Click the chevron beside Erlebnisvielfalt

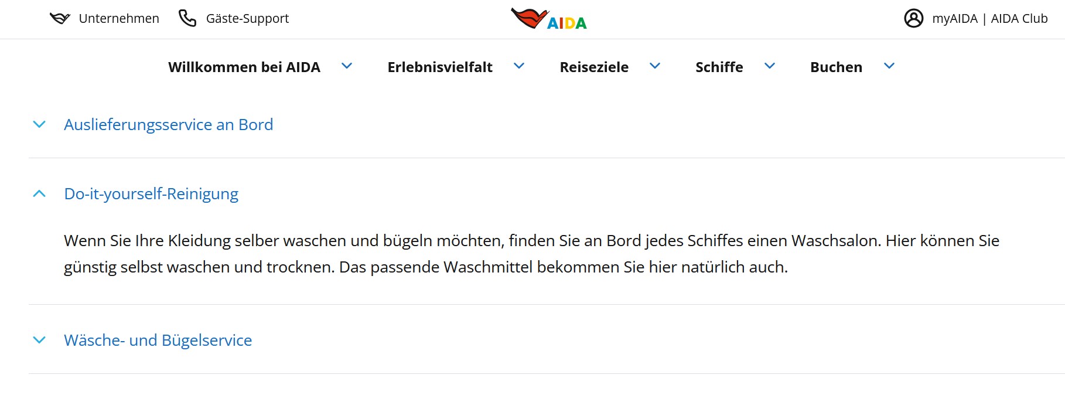519,66
